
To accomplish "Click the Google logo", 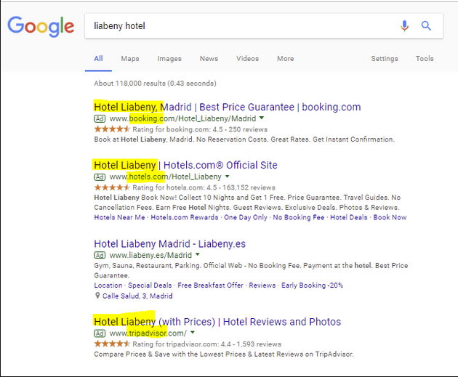I will pyautogui.click(x=41, y=26).
